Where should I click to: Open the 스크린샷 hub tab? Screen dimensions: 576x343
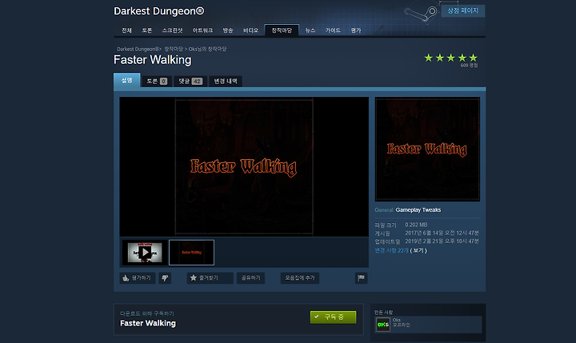click(x=172, y=30)
